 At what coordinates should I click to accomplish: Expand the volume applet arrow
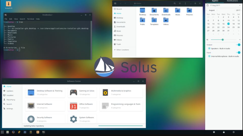(x=240, y=40)
